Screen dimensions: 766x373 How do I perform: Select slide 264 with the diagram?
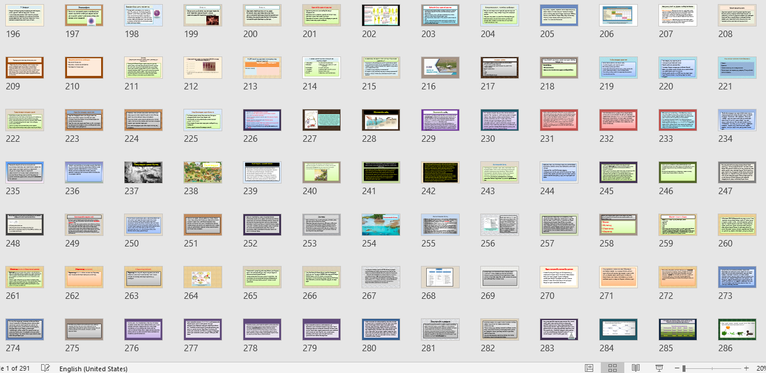(203, 277)
